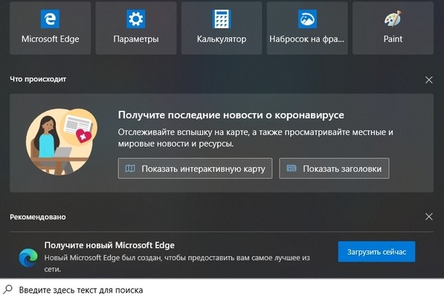Select the coronavirus news headline text
This screenshot has width=444, height=297.
coord(231,115)
